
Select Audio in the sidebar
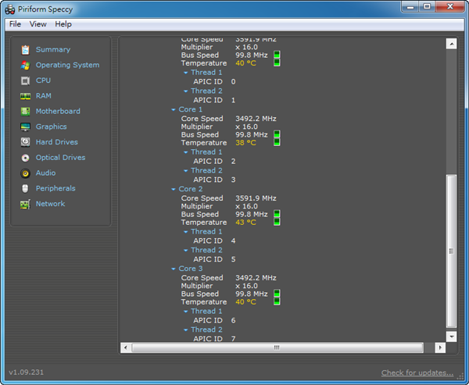coord(46,173)
